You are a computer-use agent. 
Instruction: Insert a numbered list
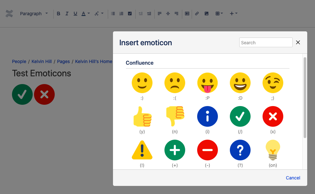[121, 14]
